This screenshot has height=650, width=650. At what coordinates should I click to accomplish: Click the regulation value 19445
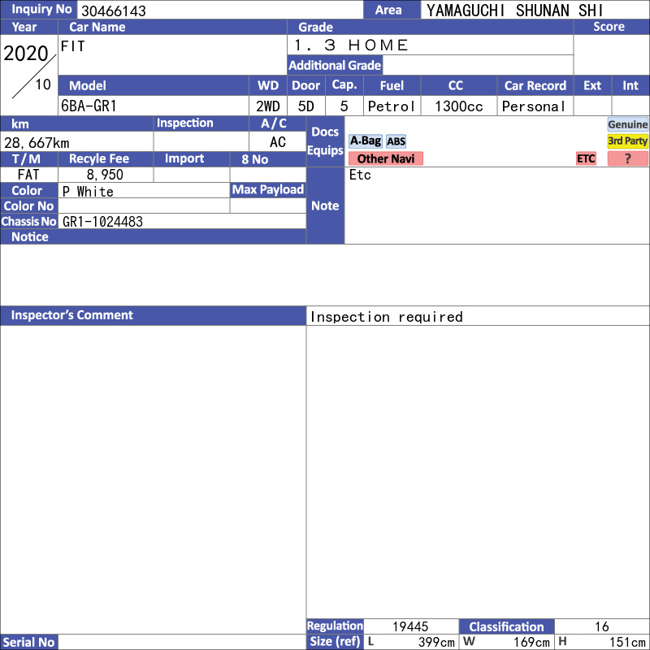click(x=410, y=626)
